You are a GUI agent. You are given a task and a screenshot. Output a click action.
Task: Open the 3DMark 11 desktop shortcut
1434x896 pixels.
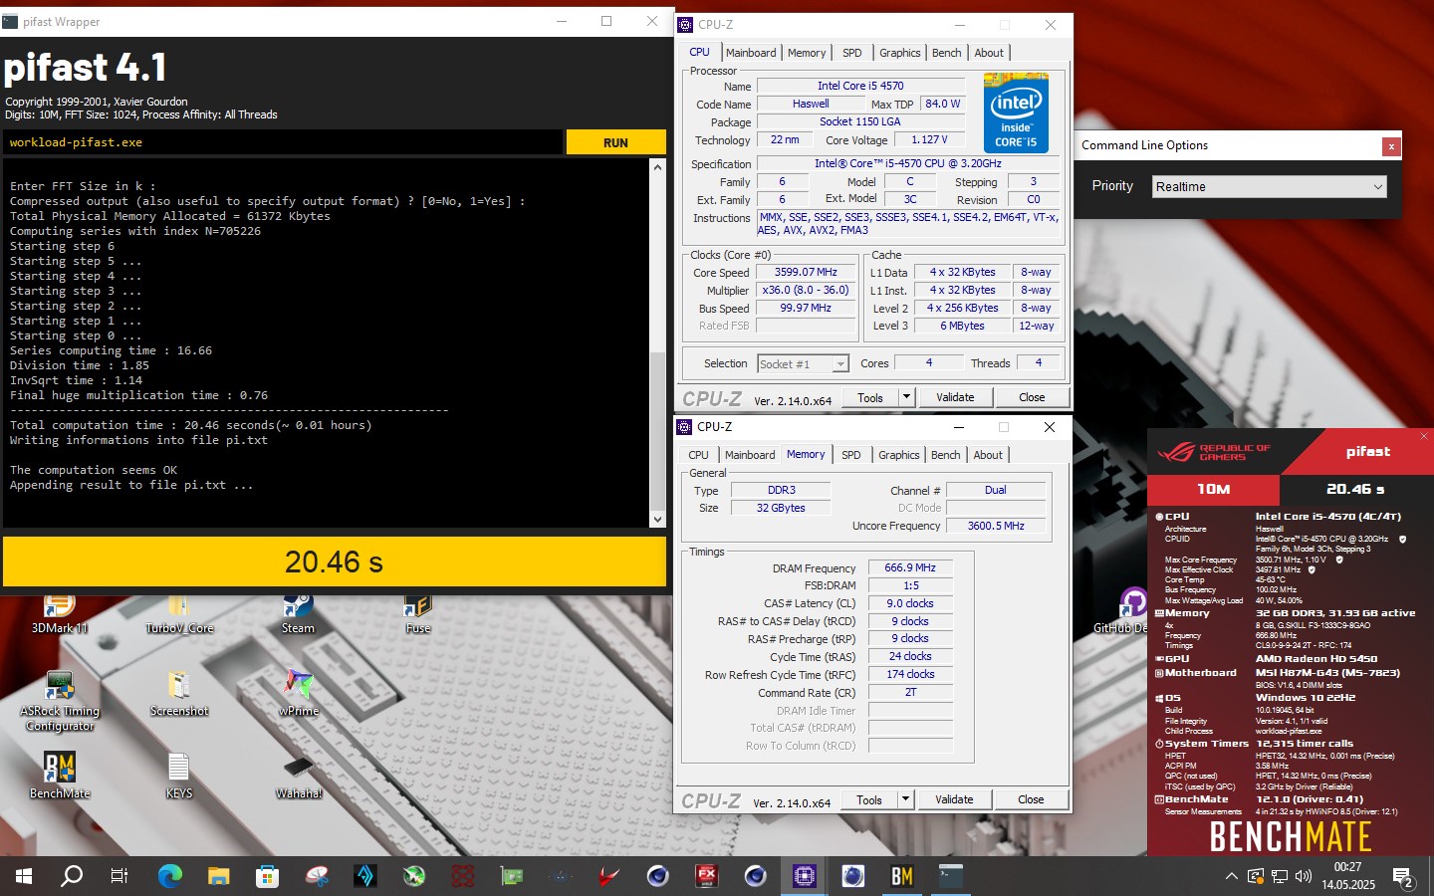(x=59, y=613)
